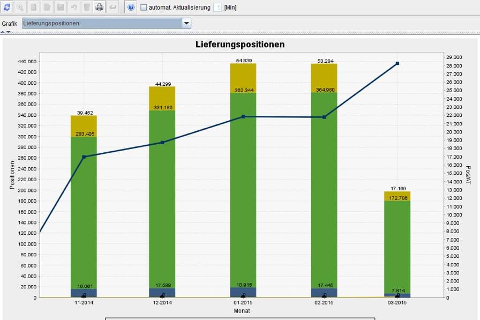480x320 pixels.
Task: Open the print dialog via printer icon
Action: click(100, 8)
